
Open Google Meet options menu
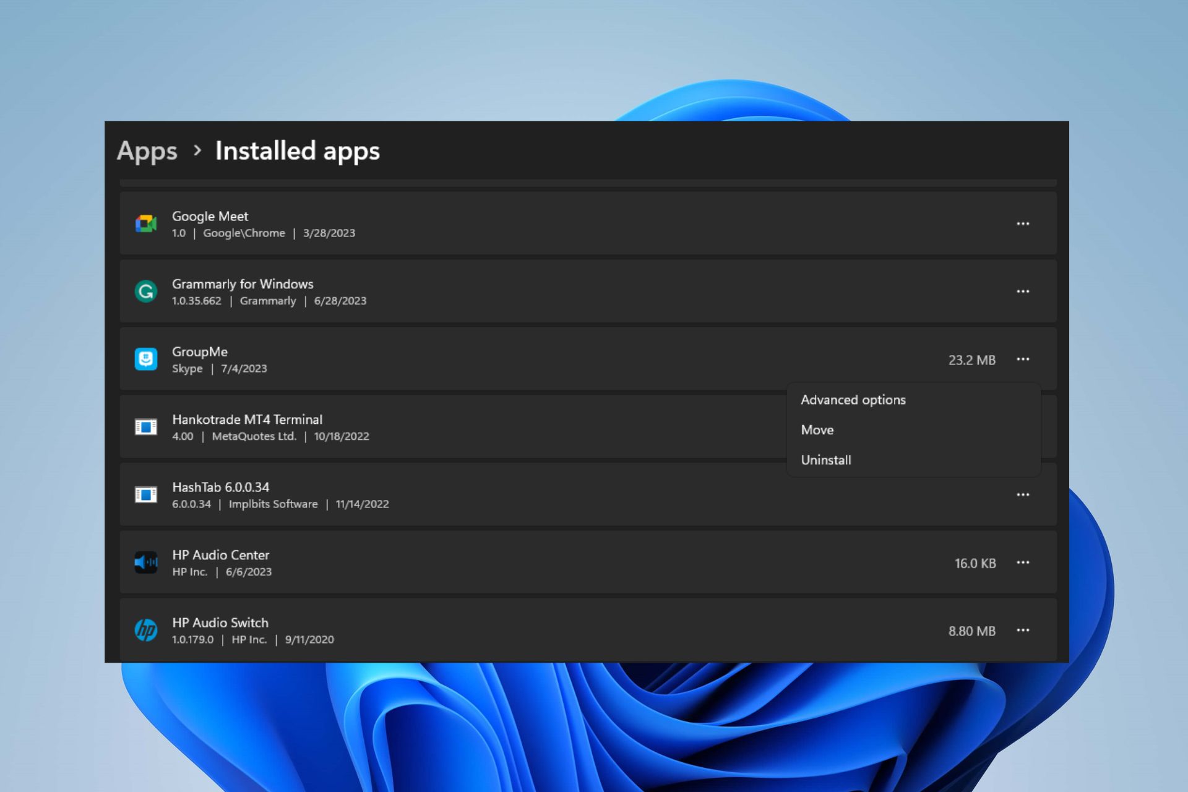[1023, 223]
